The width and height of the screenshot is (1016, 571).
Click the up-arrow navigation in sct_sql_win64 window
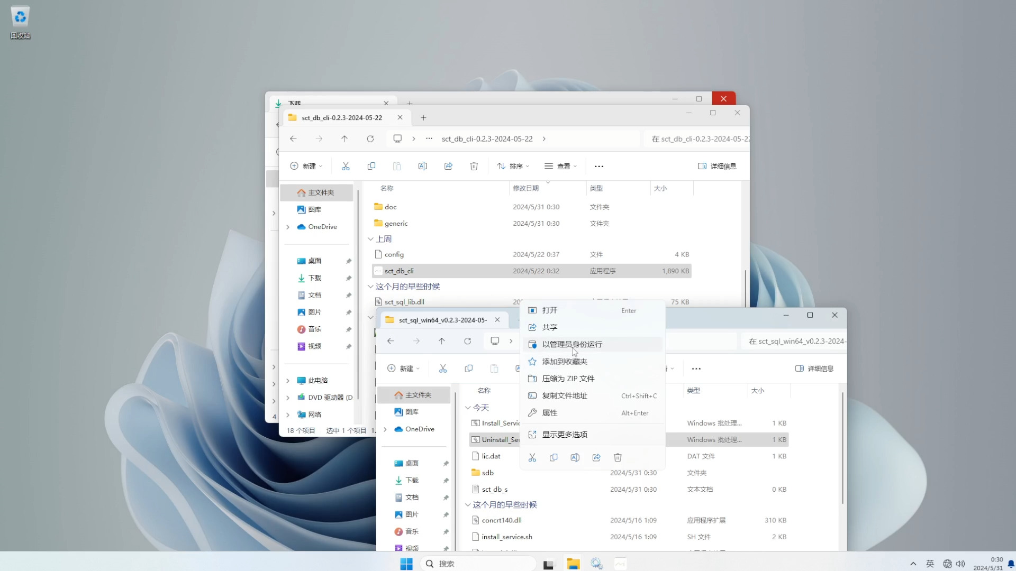click(x=442, y=342)
